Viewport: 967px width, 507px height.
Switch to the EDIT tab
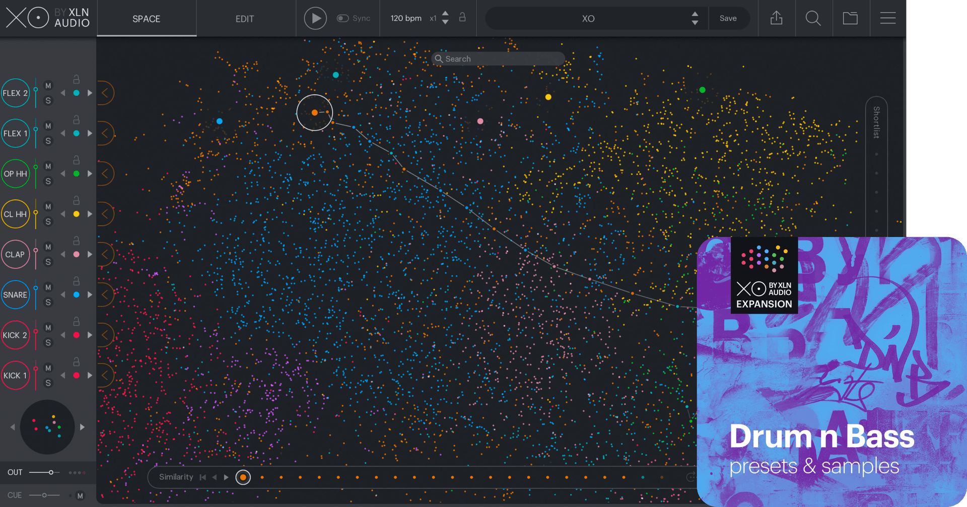pos(245,19)
